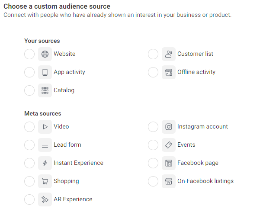Click the Shopping cart icon
This screenshot has width=279, height=209.
point(45,181)
